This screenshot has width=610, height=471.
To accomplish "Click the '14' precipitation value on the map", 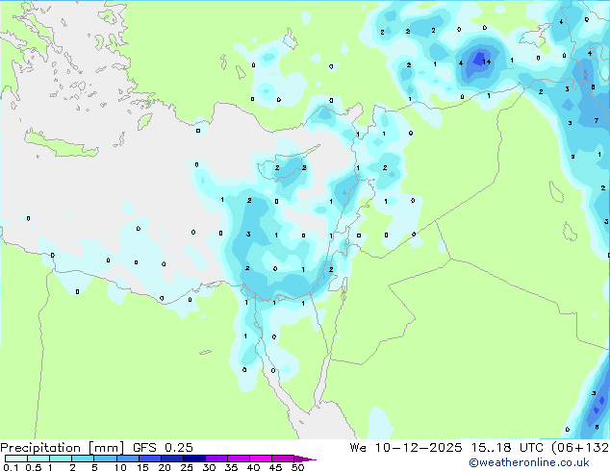I will pos(486,62).
